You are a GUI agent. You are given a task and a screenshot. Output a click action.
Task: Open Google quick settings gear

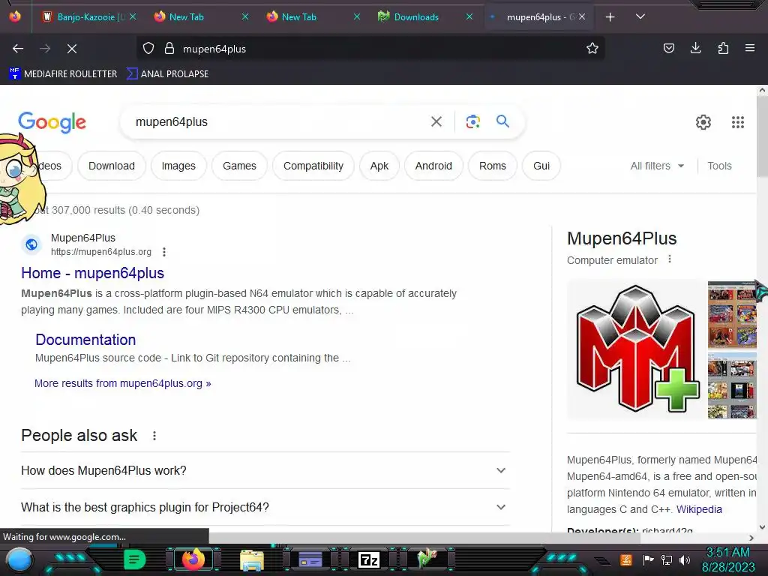point(703,122)
